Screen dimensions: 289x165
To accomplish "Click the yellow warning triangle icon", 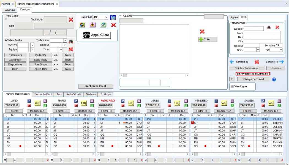I will tap(92, 25).
